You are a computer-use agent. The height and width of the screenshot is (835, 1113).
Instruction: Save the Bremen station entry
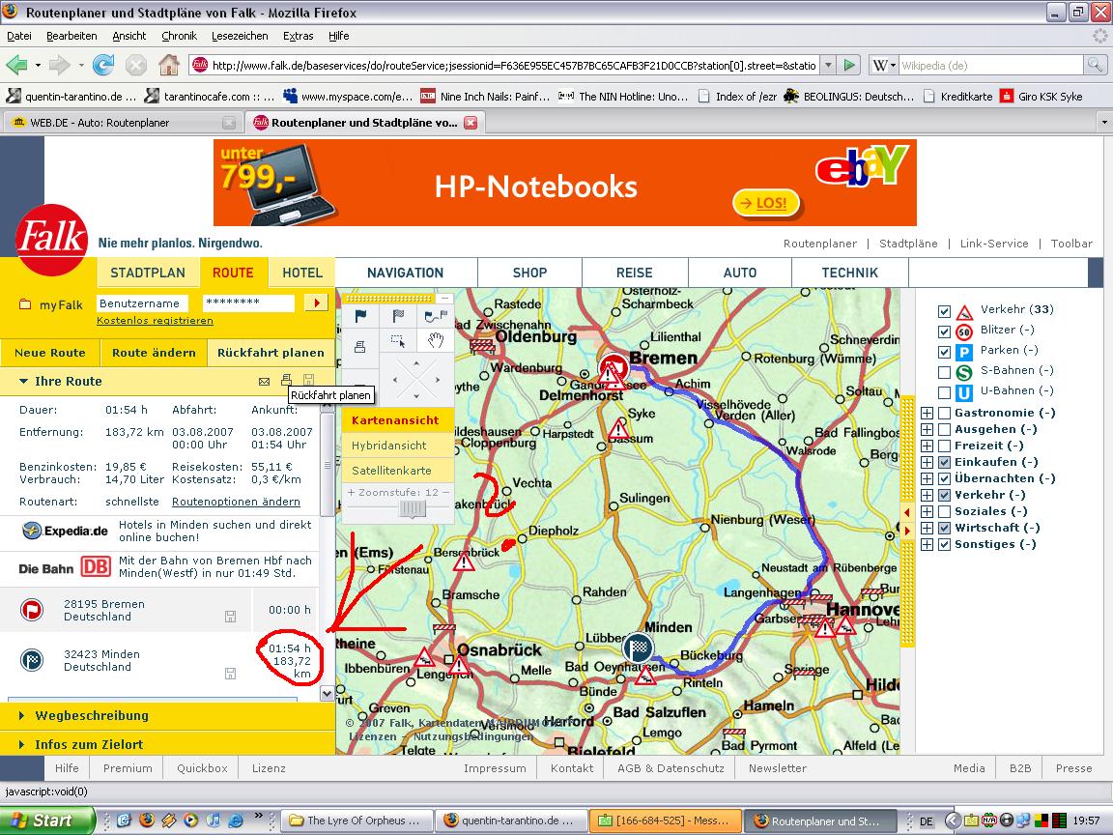pos(230,617)
